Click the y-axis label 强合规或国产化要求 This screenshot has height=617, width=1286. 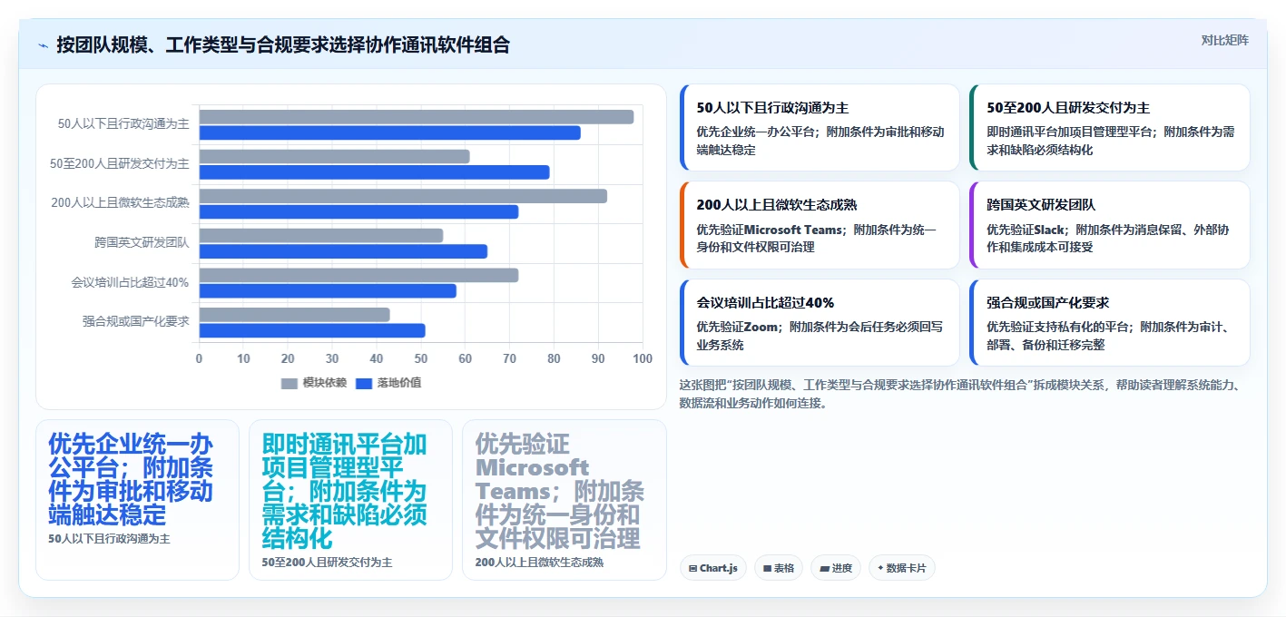coord(135,321)
